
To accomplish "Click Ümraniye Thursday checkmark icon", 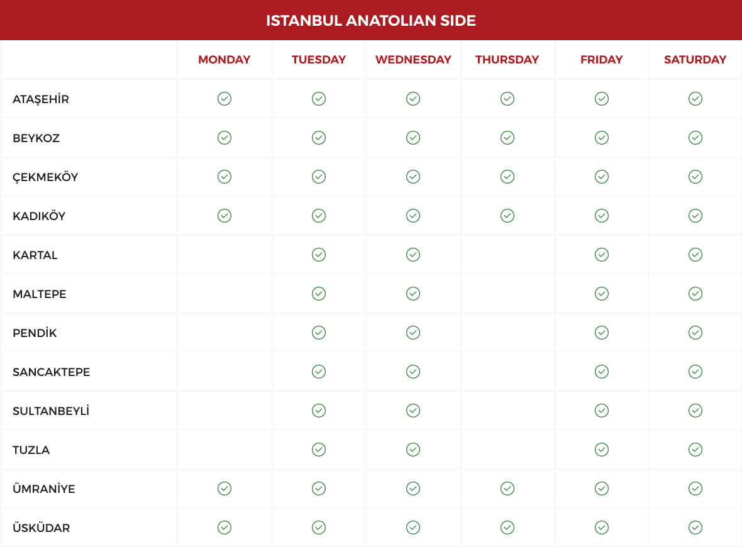I will tap(507, 489).
